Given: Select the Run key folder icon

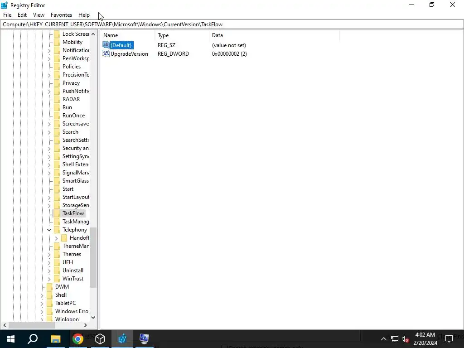Looking at the screenshot, I should coord(57,107).
